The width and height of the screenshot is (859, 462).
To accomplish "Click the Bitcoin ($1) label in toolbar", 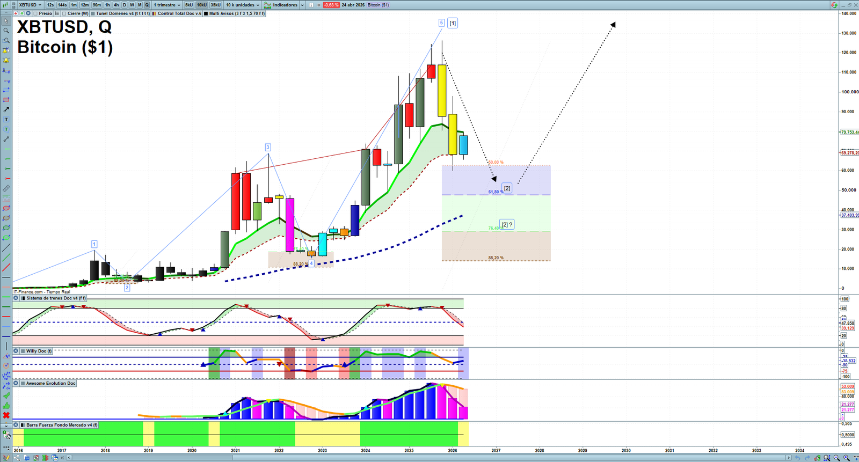I will (x=378, y=5).
